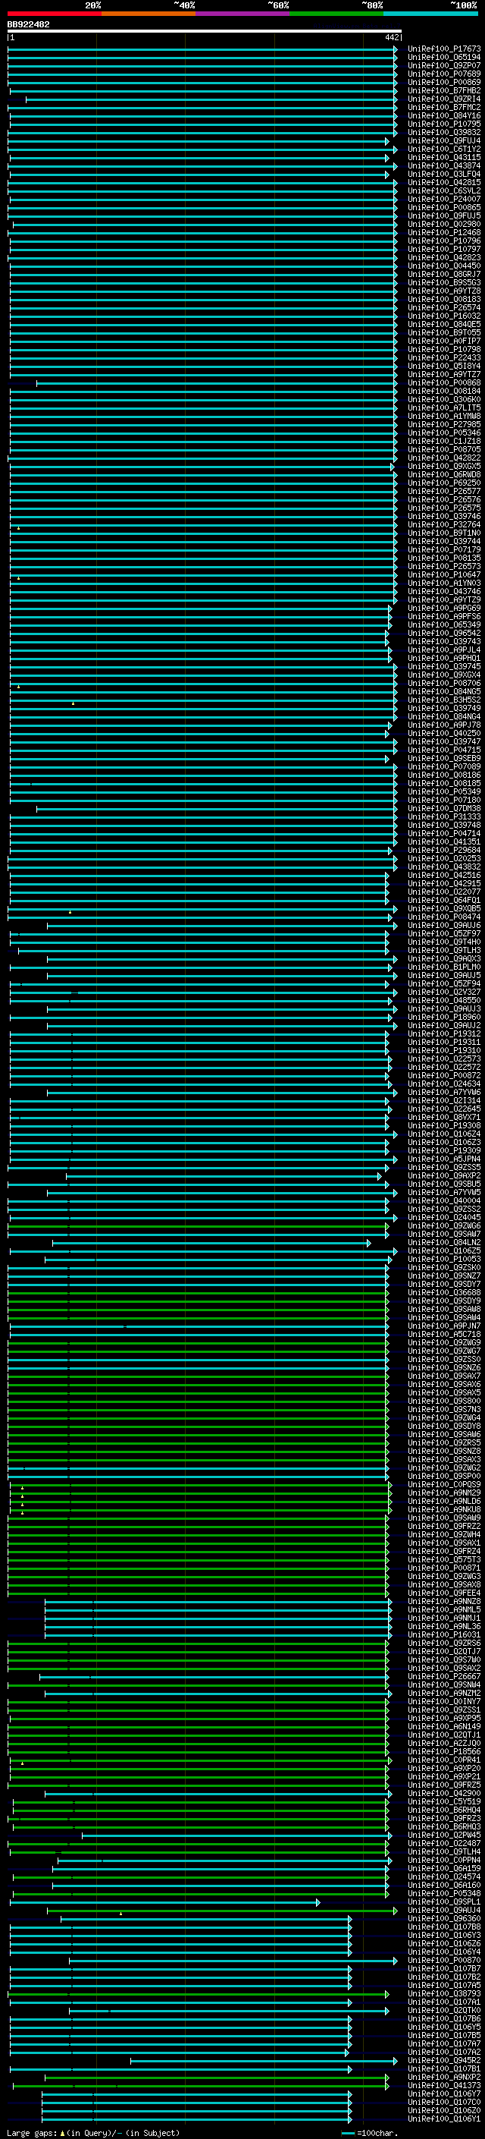Select hit UniRef100_P00869
Screen dimensions: 485x2139
[444, 82]
